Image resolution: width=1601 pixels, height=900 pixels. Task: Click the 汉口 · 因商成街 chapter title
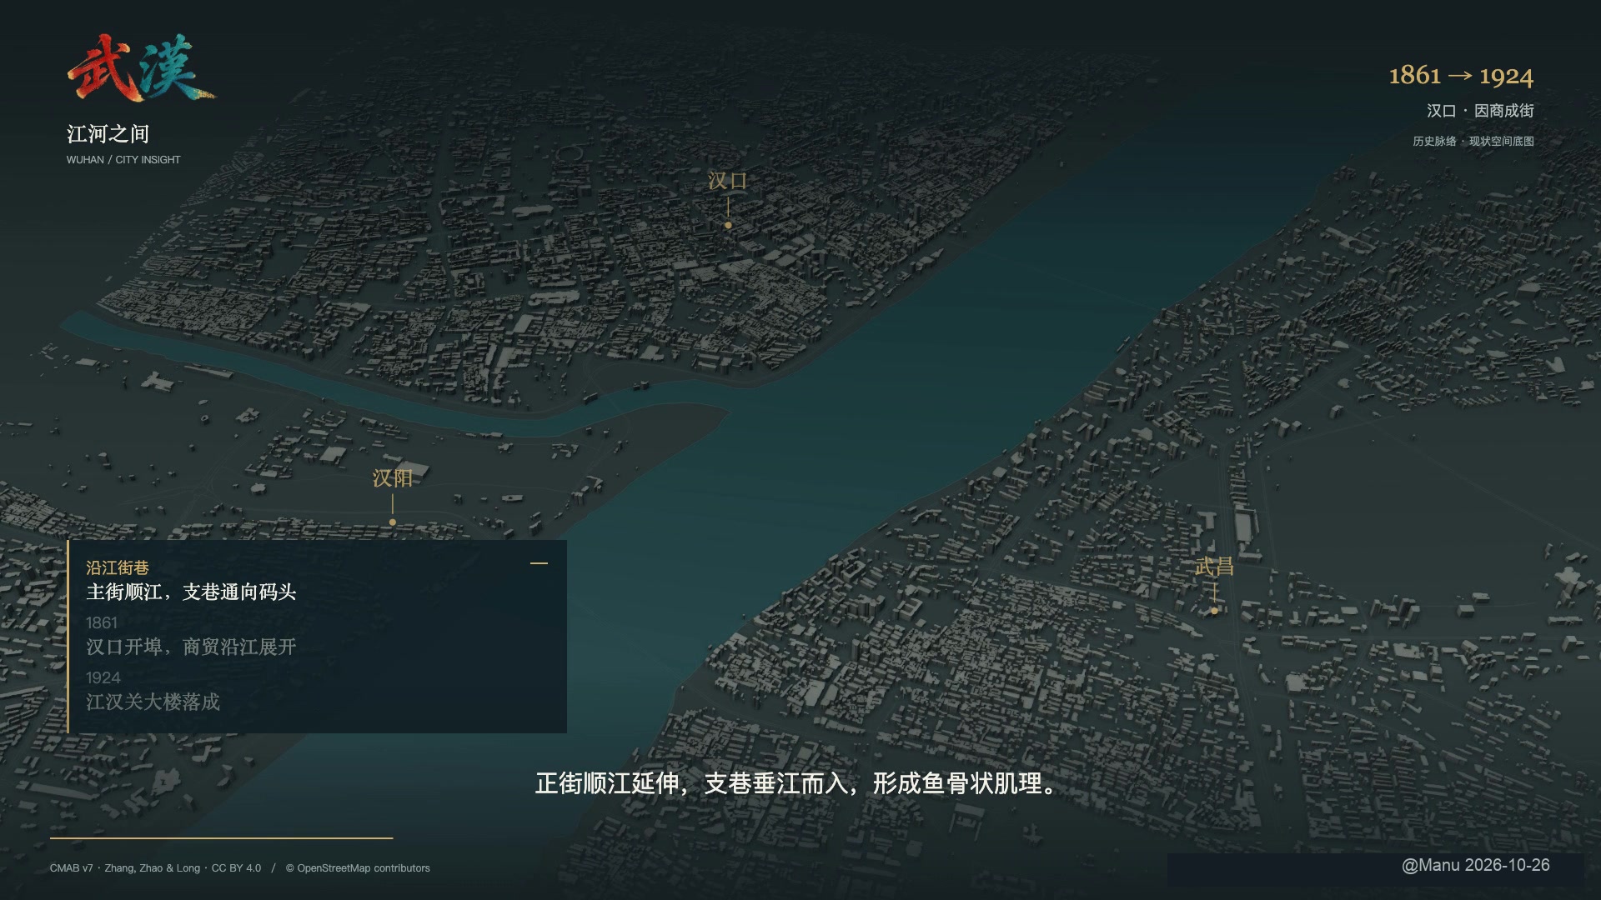tap(1480, 111)
